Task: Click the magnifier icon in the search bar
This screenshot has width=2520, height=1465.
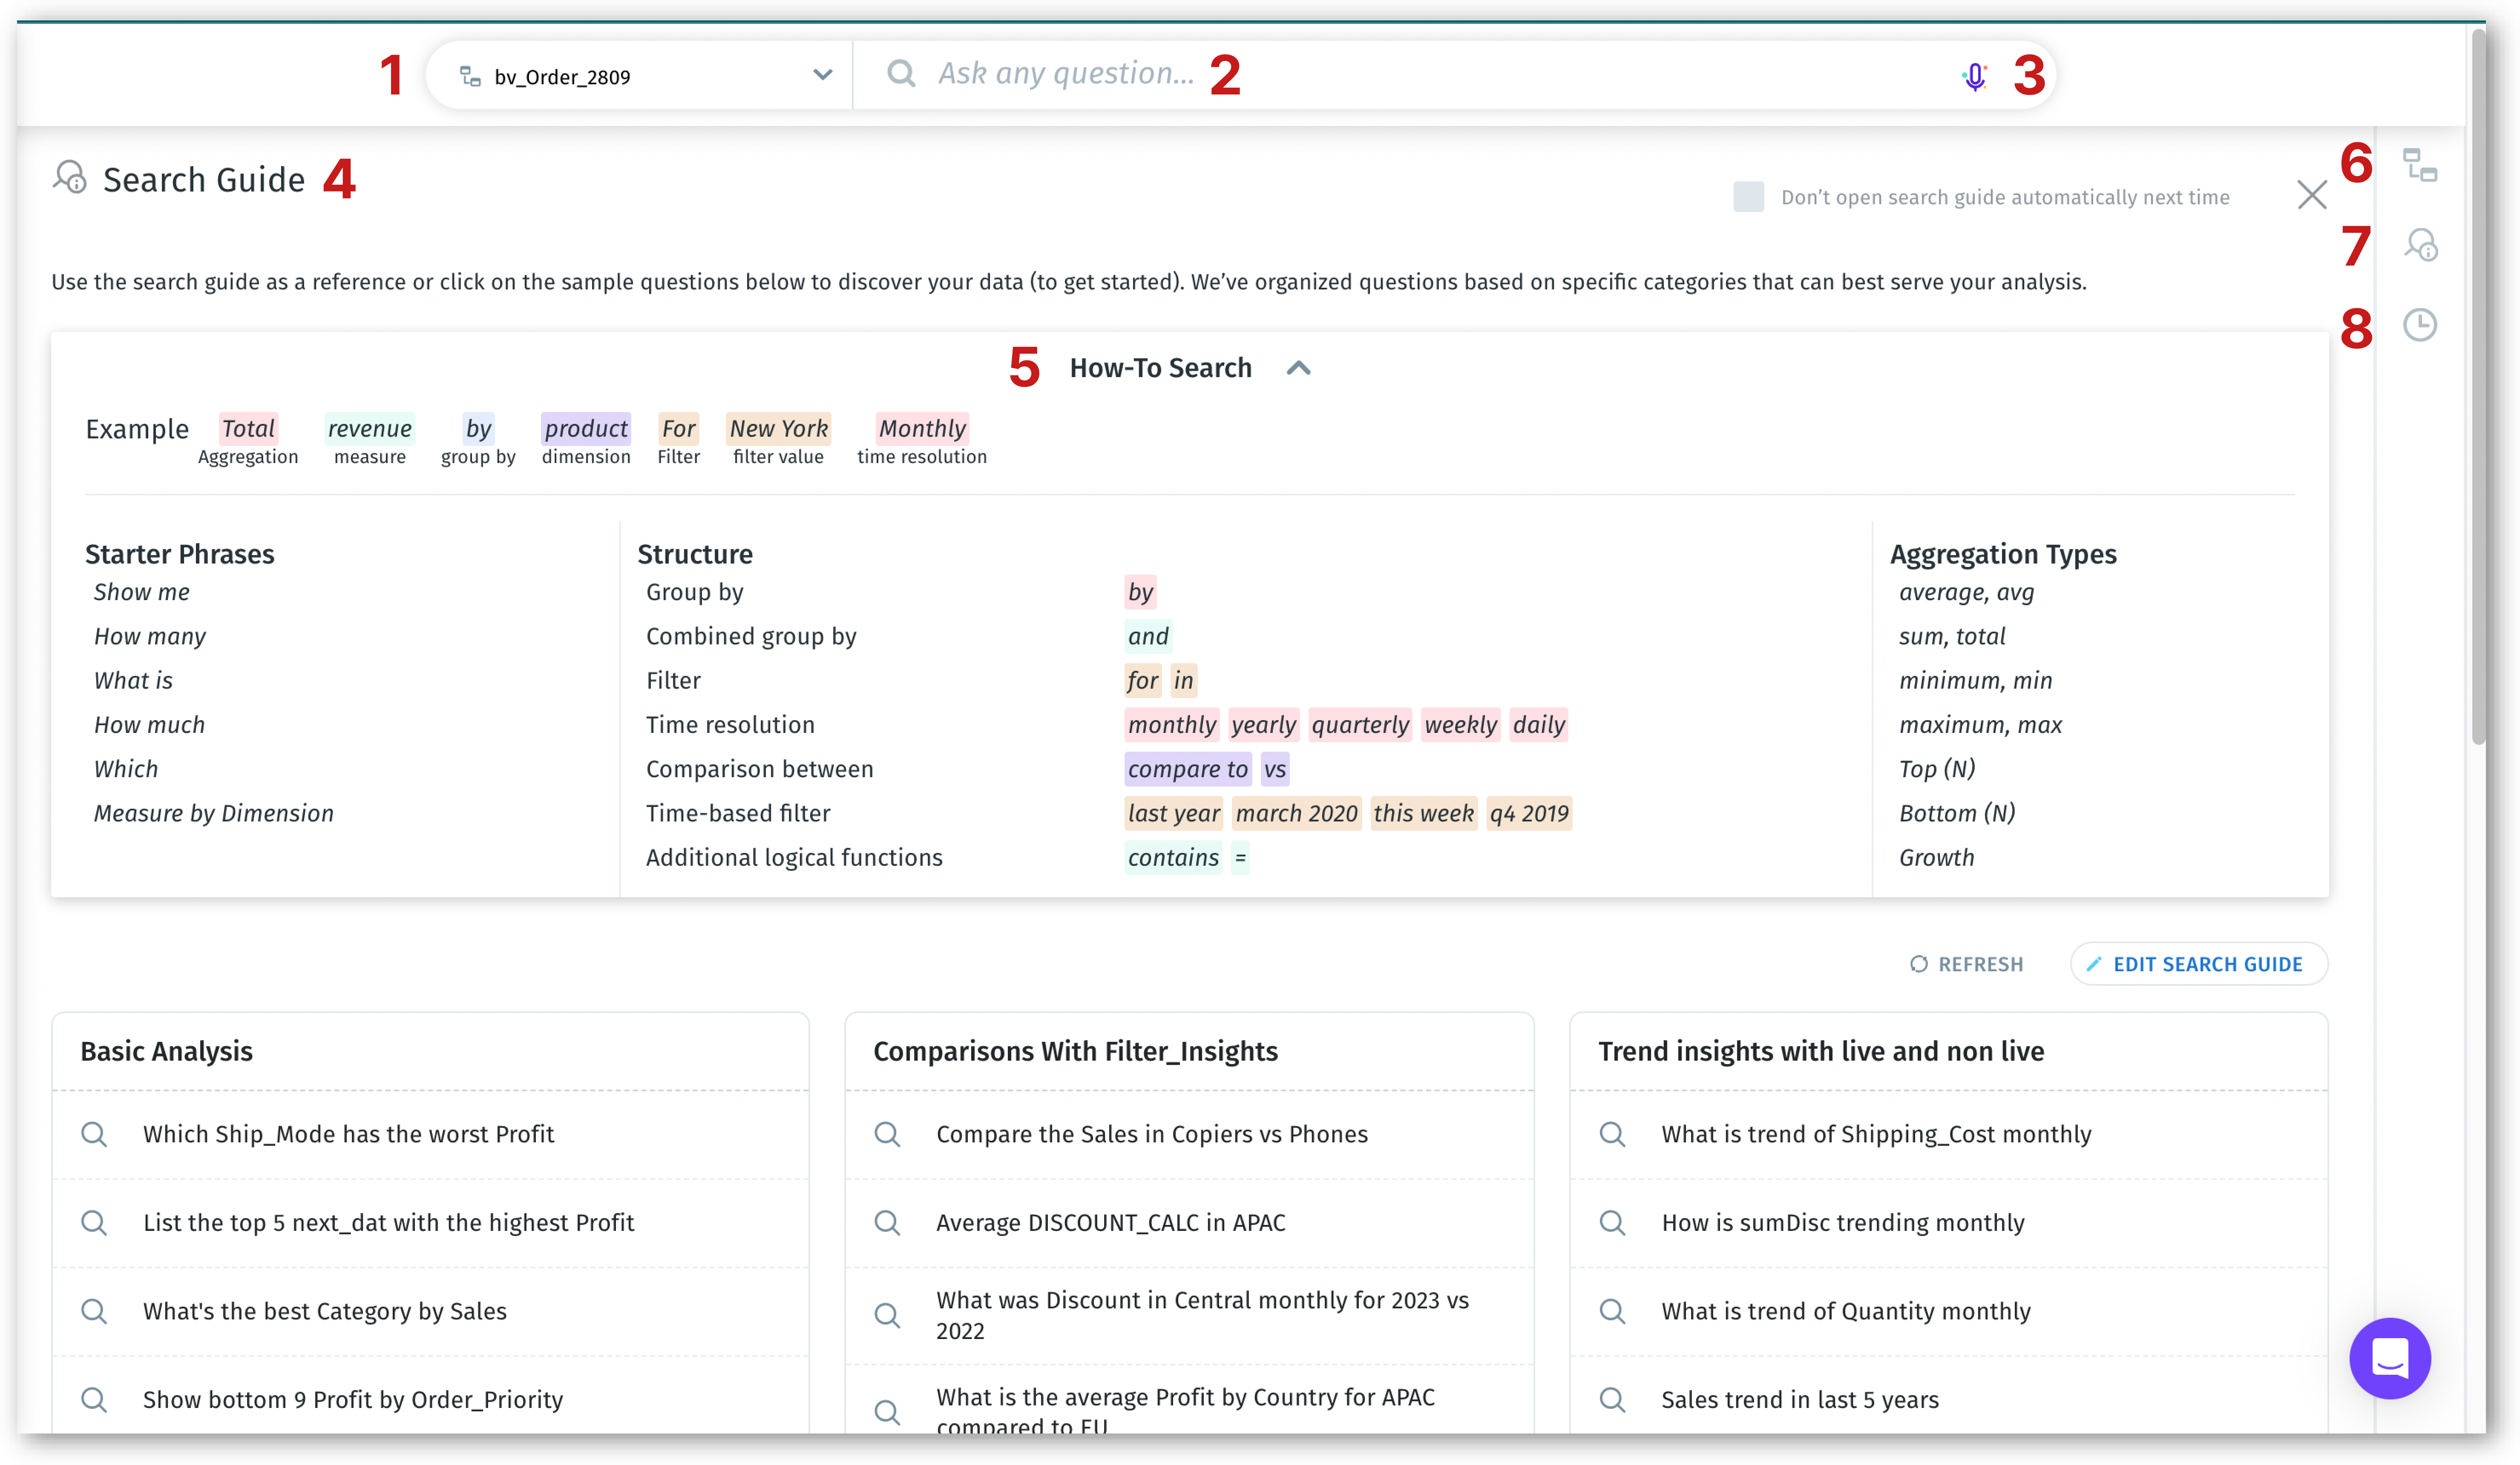Action: click(901, 73)
